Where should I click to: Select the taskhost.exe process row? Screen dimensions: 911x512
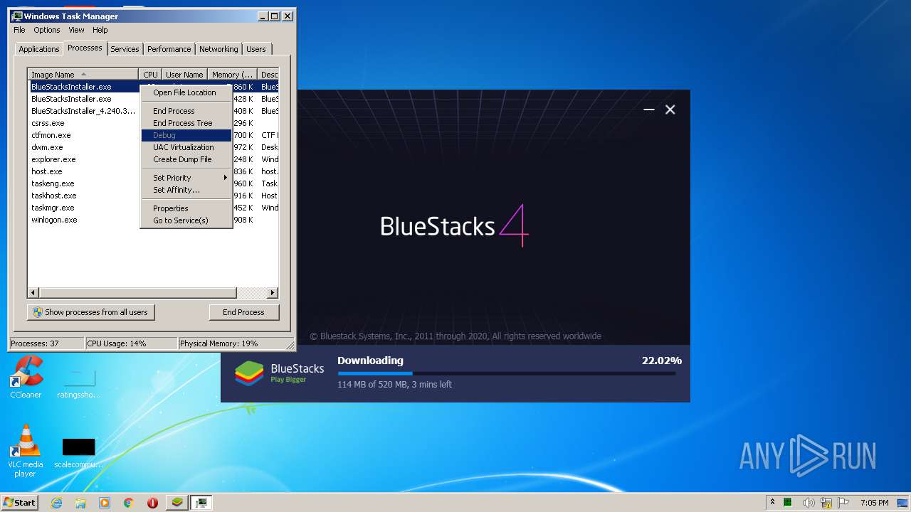84,196
